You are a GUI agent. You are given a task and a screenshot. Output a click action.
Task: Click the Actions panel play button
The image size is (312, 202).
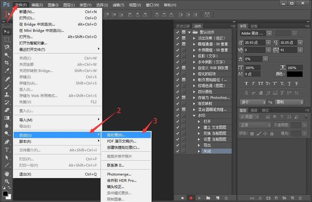click(x=199, y=198)
